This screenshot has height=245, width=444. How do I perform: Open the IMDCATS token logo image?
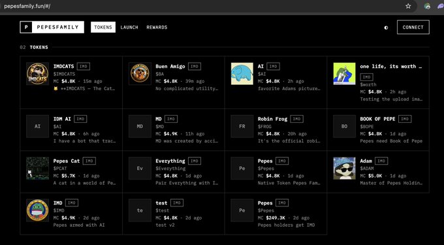pyautogui.click(x=37, y=74)
